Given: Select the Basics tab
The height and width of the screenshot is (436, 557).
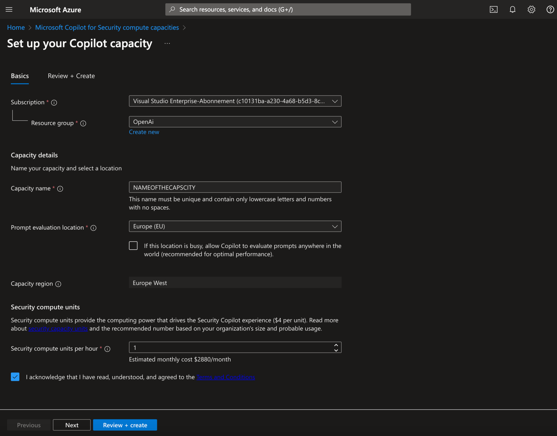Looking at the screenshot, I should (20, 76).
